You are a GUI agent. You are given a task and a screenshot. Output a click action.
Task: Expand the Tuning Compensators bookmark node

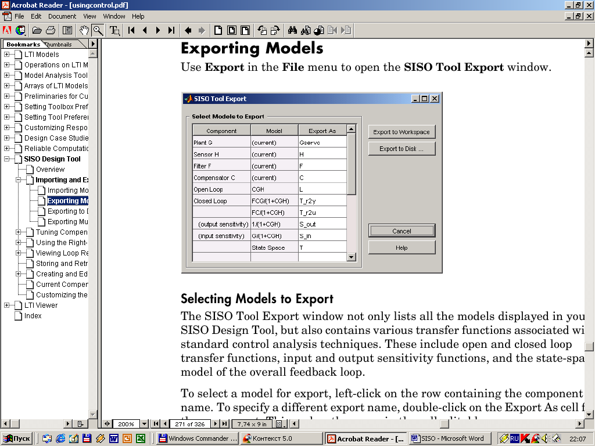coord(19,232)
